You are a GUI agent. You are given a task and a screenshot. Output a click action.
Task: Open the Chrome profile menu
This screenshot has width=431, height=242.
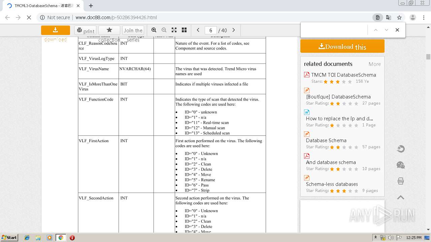[x=413, y=17]
